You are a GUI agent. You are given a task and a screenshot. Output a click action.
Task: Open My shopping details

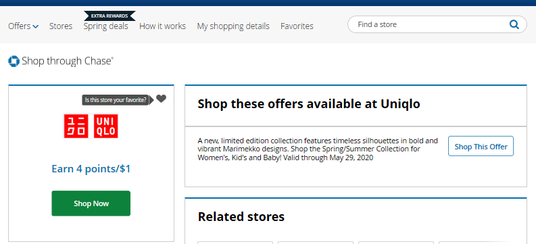[233, 26]
